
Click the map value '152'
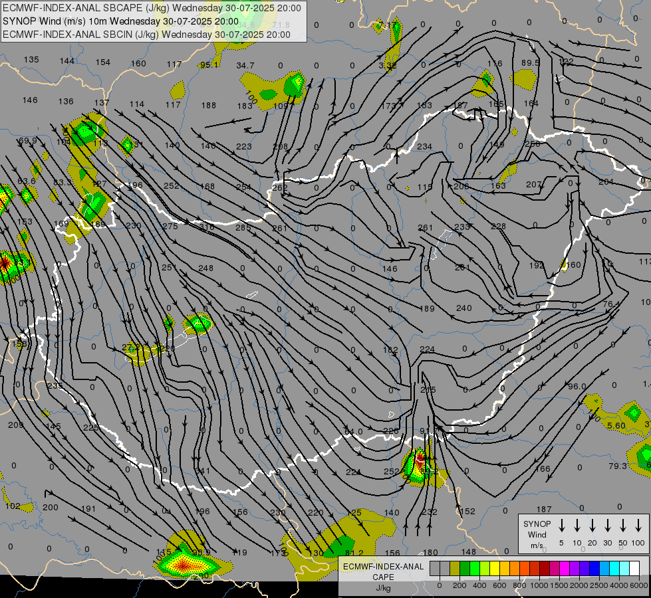coord(467,511)
